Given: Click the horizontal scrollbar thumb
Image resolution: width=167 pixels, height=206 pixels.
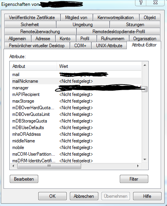Looking at the screenshot, I should pos(49,166).
